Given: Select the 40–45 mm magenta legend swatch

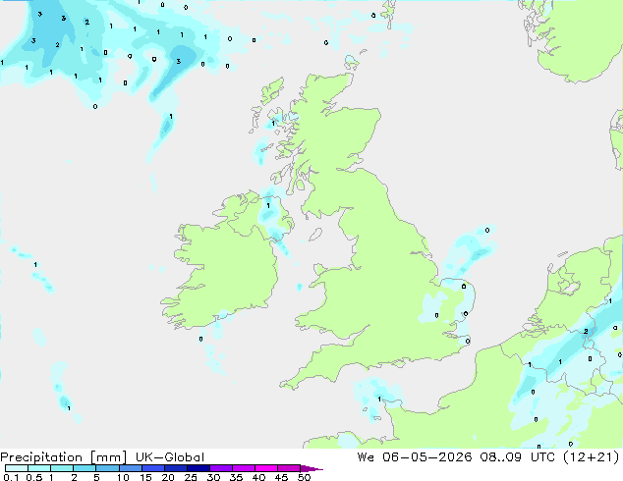Looking at the screenshot, I should pos(266,468).
